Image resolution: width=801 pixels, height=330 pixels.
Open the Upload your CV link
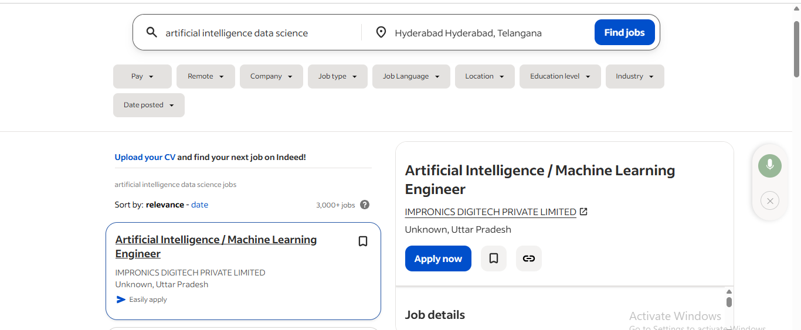pos(145,157)
